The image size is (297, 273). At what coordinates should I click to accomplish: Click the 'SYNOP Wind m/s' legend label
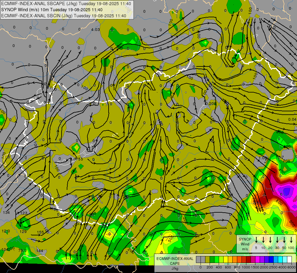click(x=245, y=244)
